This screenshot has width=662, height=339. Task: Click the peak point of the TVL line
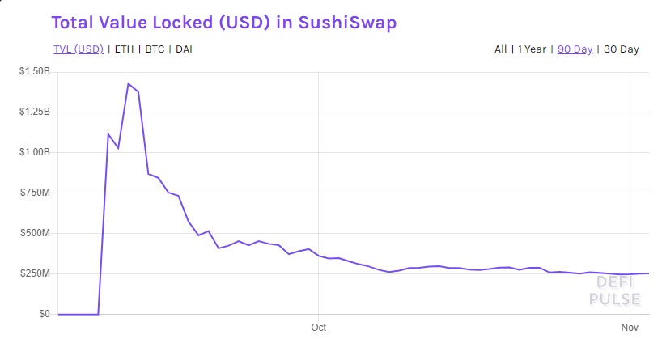[129, 83]
